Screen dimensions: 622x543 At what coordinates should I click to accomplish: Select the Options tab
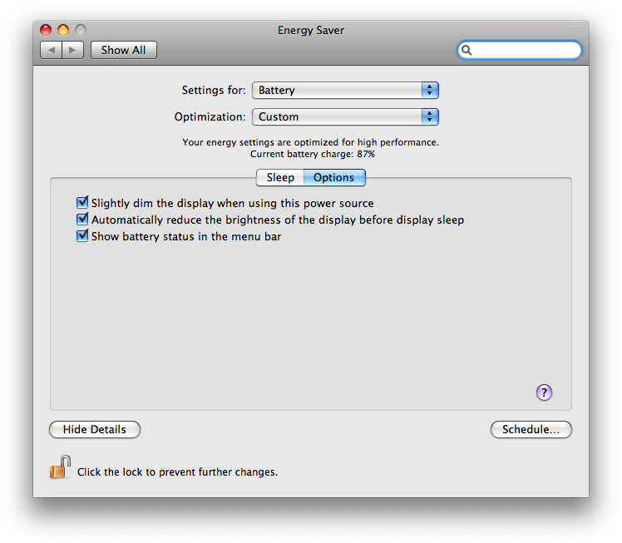tap(334, 178)
